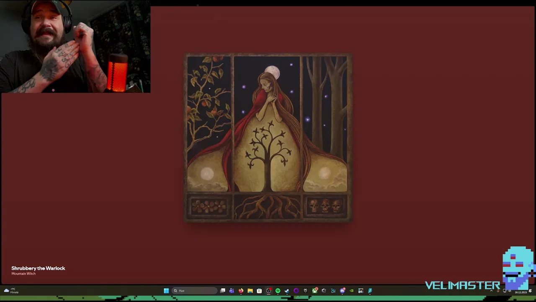Open the teal feather-shaped app icon
Screen dimensions: 536x302
(x=370, y=291)
